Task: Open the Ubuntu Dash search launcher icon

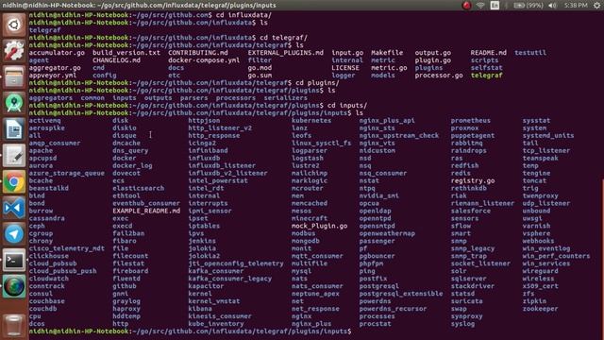Action: click(x=14, y=25)
